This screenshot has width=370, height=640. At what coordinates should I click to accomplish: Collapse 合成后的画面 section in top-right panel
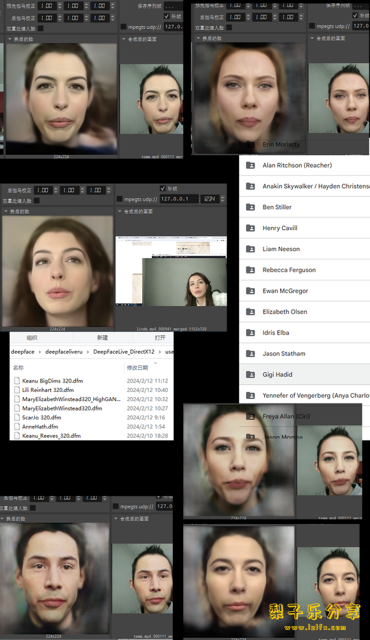pos(313,38)
